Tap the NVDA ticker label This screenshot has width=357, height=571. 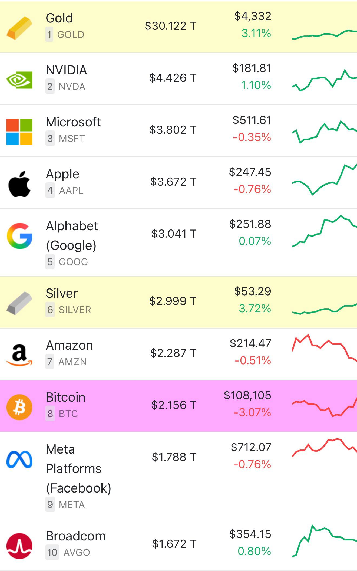pos(72,87)
